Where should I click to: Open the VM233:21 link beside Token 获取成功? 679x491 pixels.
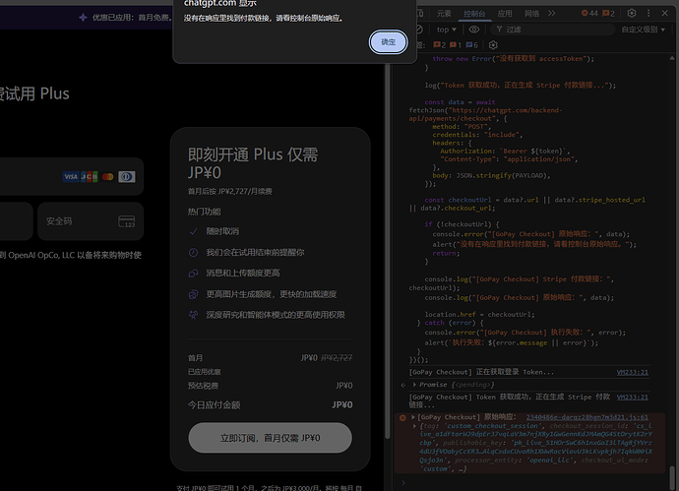point(632,397)
